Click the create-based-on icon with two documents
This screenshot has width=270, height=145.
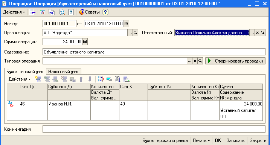pyautogui.click(x=52, y=12)
